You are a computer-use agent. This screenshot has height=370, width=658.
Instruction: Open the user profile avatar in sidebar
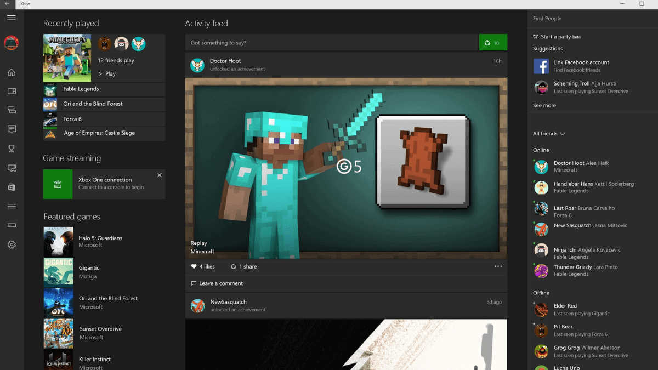tap(12, 43)
